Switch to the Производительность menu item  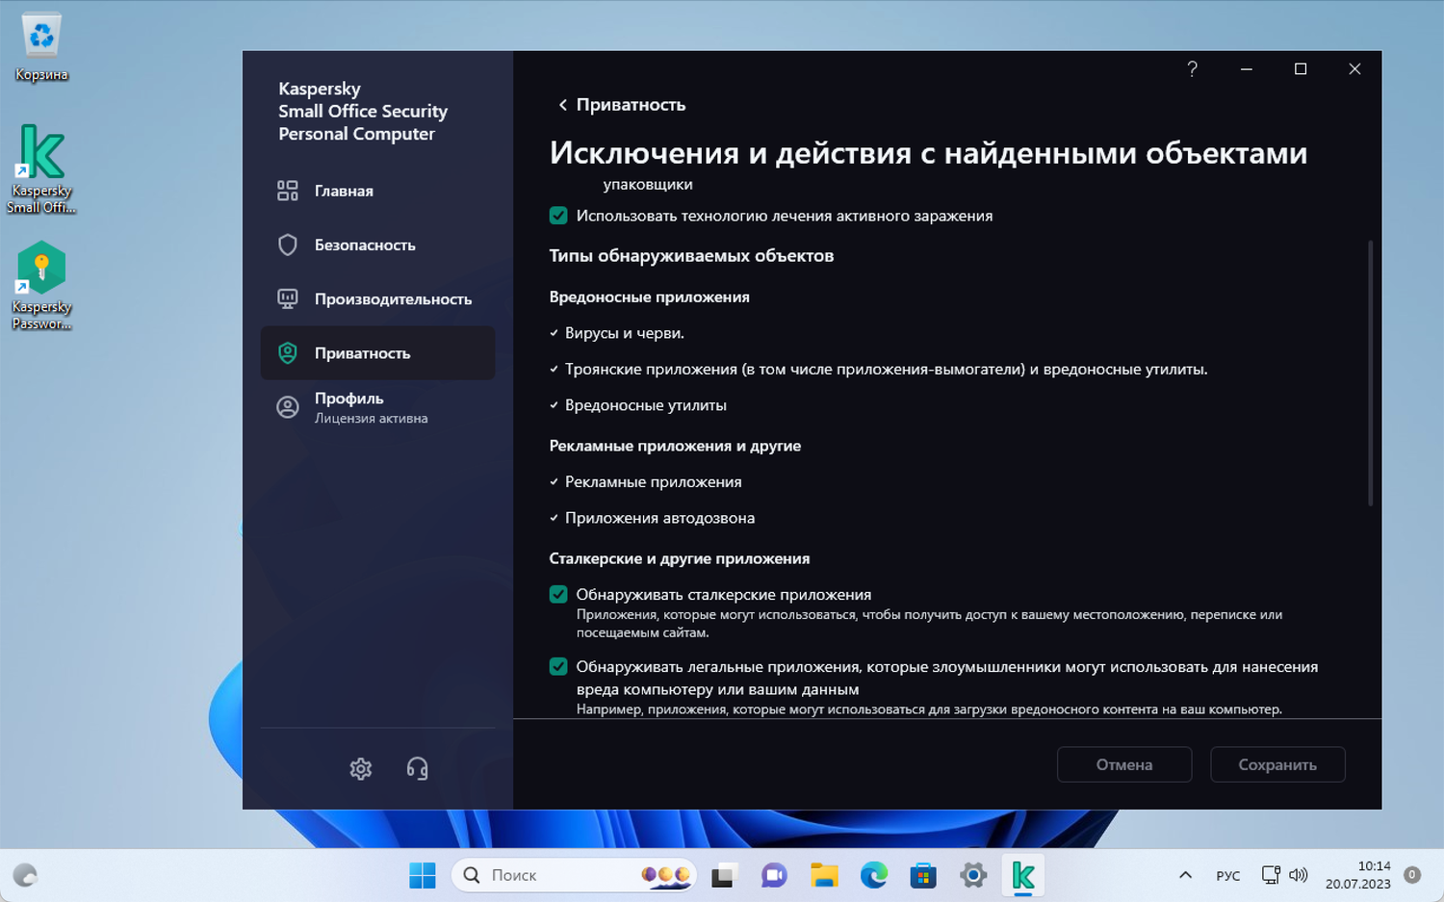(377, 298)
